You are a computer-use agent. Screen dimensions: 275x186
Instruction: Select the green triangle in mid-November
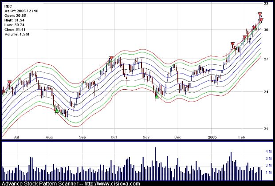[x=157, y=96]
